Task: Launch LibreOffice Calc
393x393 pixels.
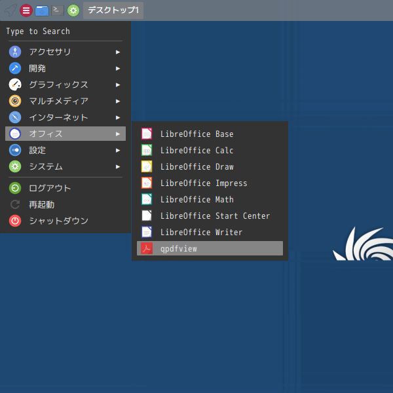Action: [210, 150]
